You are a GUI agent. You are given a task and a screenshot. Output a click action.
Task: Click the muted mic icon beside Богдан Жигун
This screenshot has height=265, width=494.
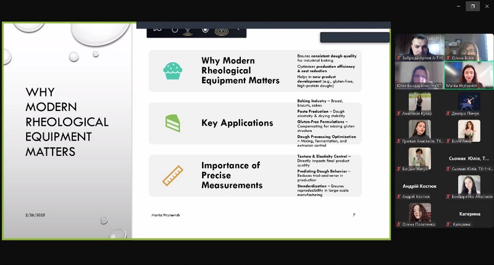tap(399, 169)
